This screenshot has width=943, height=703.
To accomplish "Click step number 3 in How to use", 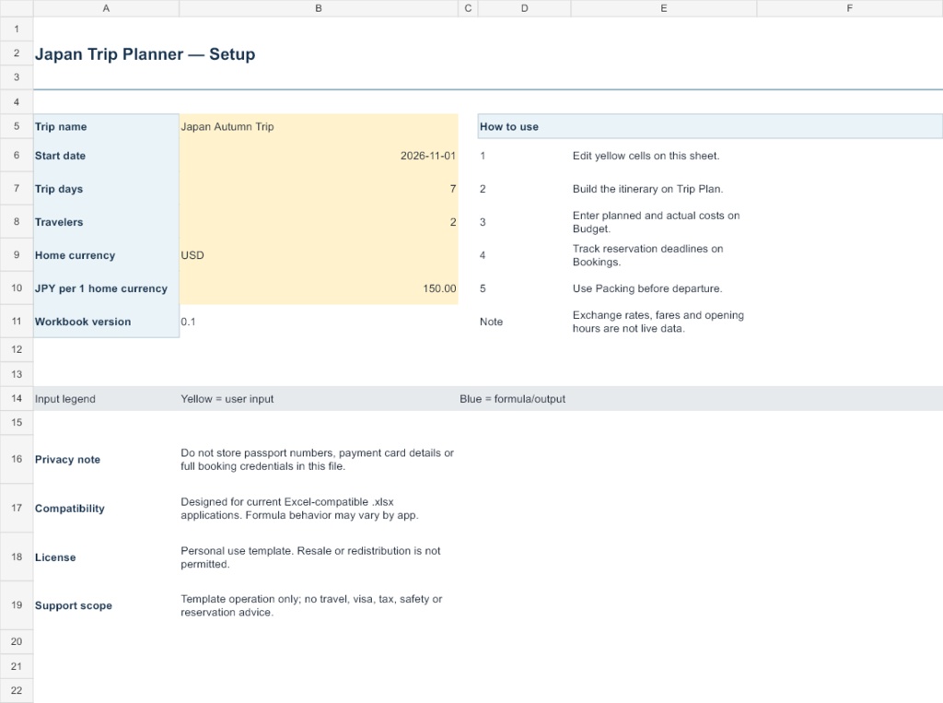I will point(524,221).
